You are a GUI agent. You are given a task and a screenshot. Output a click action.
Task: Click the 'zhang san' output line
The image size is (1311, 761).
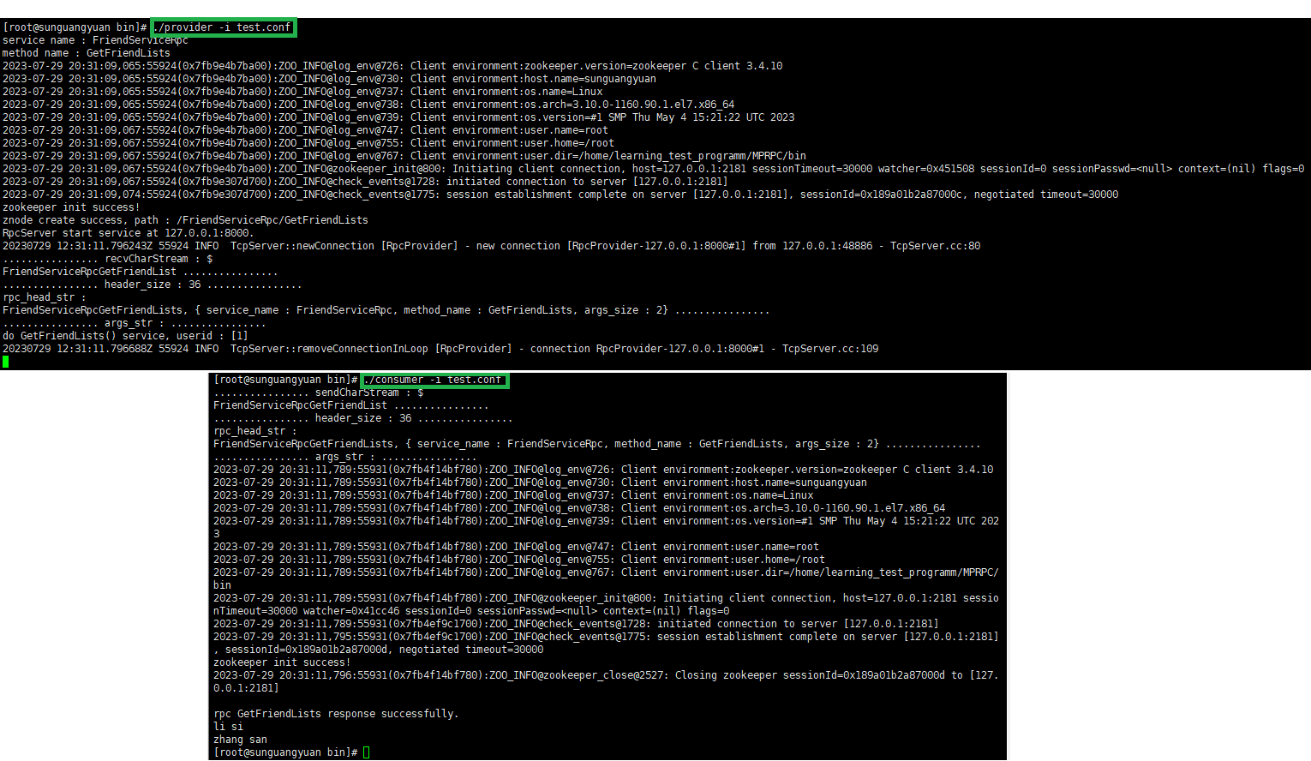tap(240, 740)
